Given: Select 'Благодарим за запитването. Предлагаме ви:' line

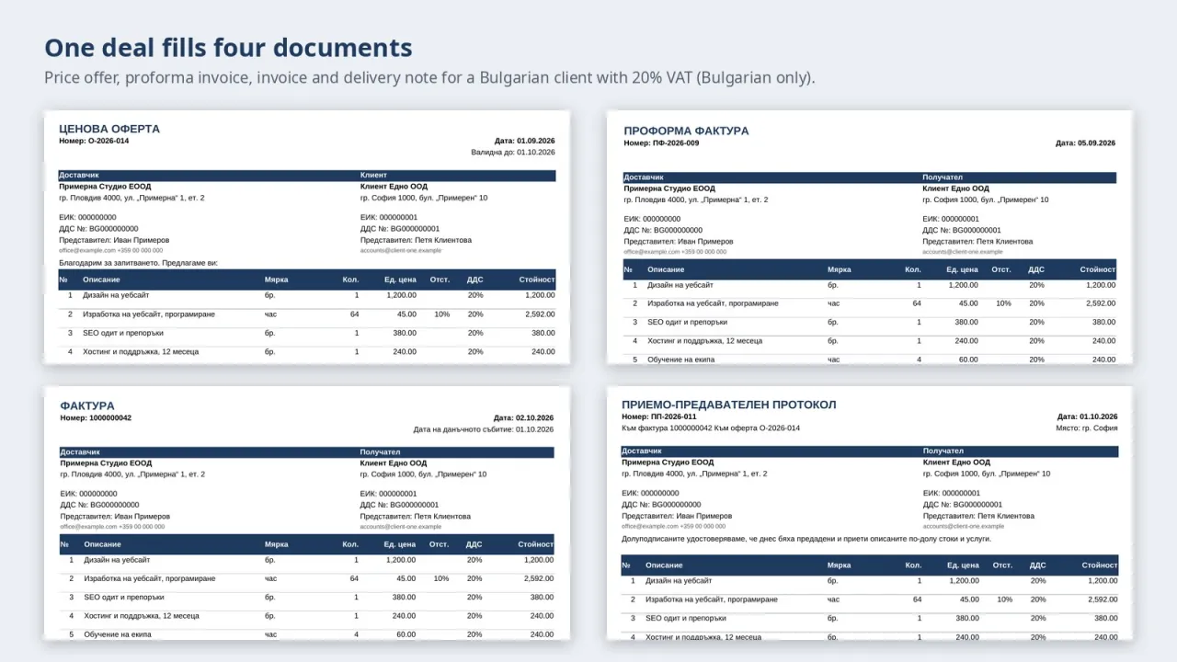Looking at the screenshot, I should coord(138,263).
